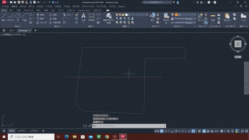Click the Trim (トリム) tool
The height and width of the screenshot is (140, 249).
click(x=67, y=15)
